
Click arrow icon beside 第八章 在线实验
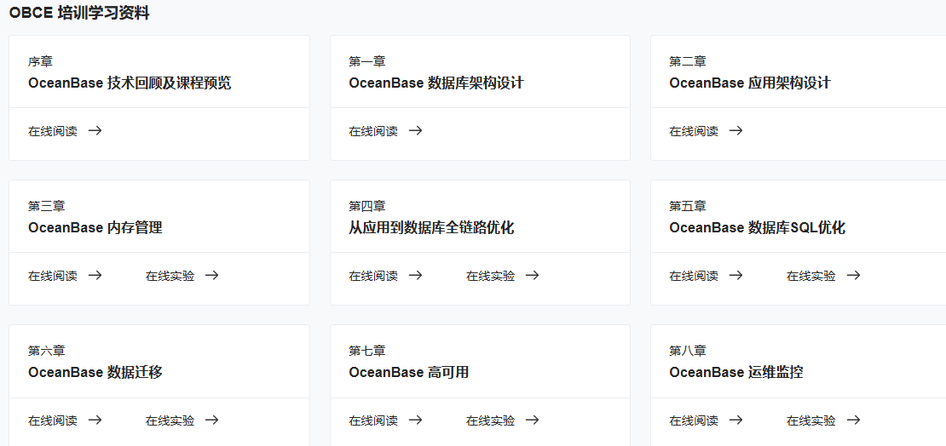tap(853, 420)
